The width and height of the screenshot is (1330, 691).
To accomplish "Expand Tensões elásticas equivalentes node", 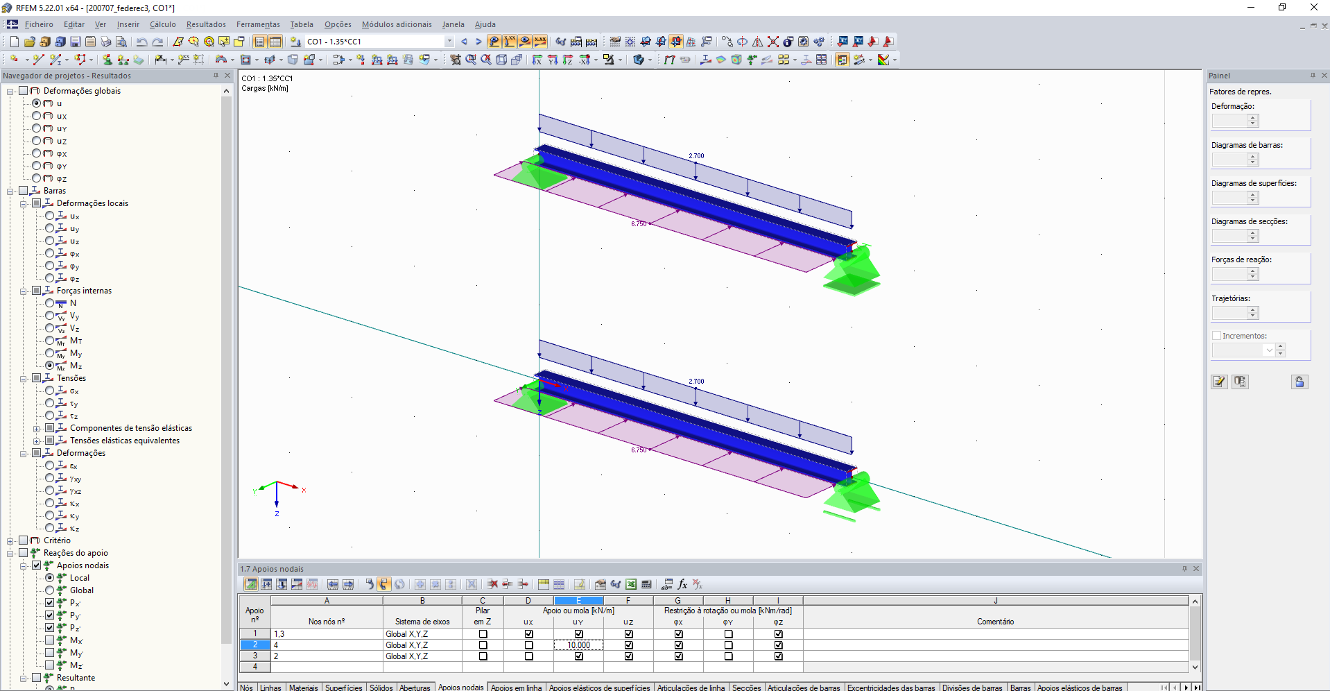I will click(x=37, y=441).
